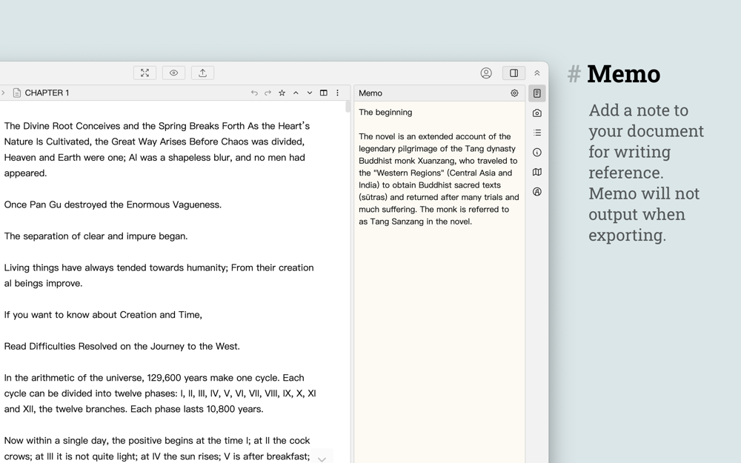
Task: Toggle split editor view
Action: coord(323,93)
